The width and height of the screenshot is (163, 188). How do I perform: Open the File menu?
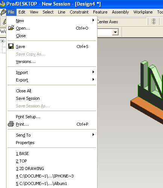[11, 12]
